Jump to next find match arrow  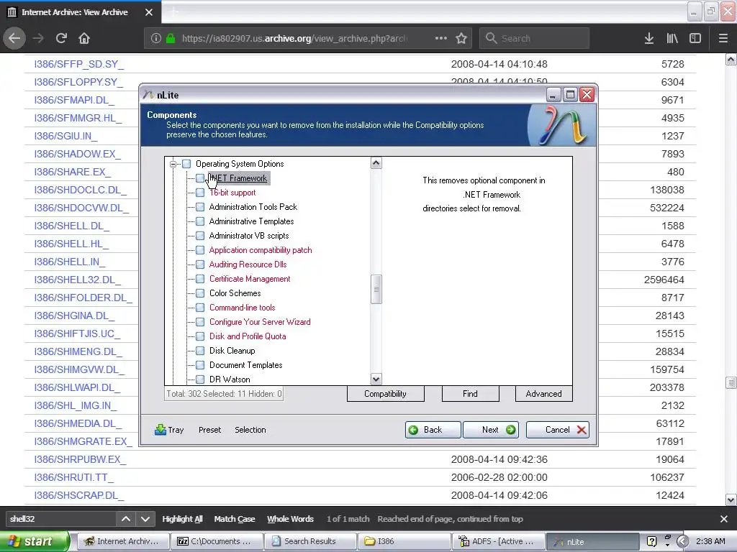pyautogui.click(x=145, y=519)
